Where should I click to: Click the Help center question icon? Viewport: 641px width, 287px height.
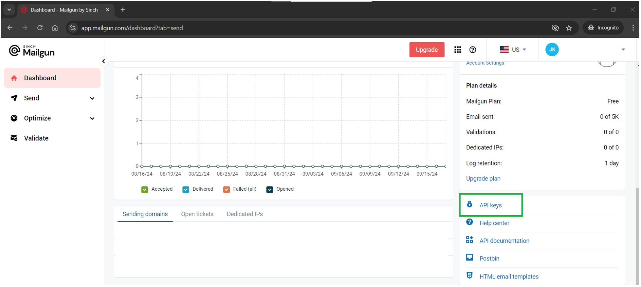point(469,222)
